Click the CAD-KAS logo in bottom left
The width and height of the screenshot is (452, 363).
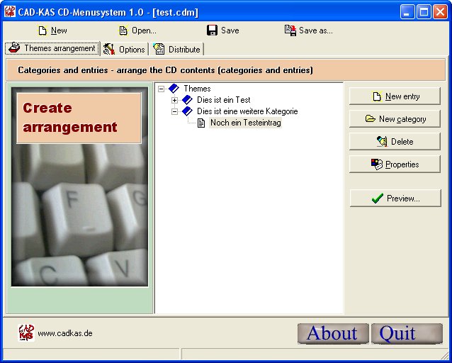tap(26, 333)
